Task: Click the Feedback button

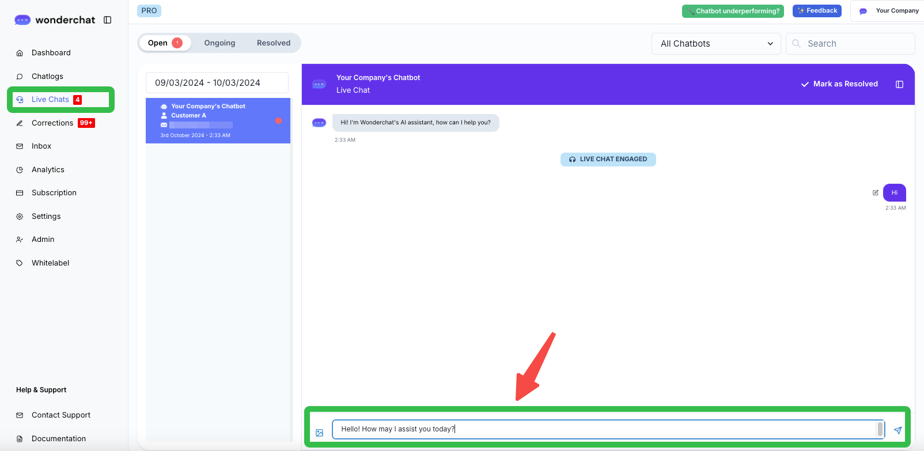Action: coord(817,11)
